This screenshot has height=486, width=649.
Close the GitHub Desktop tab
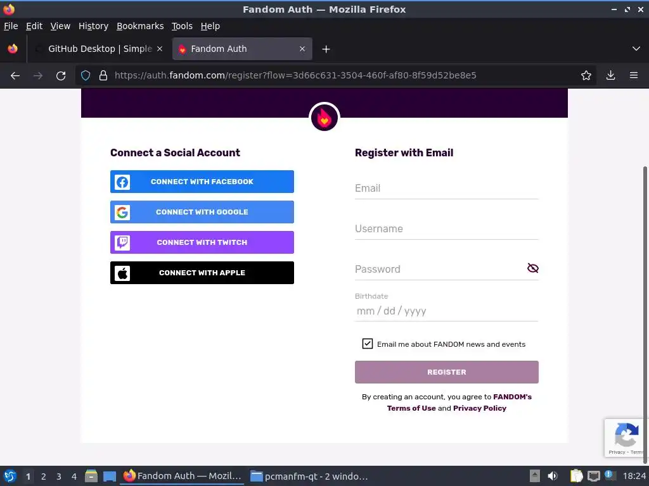pyautogui.click(x=160, y=49)
